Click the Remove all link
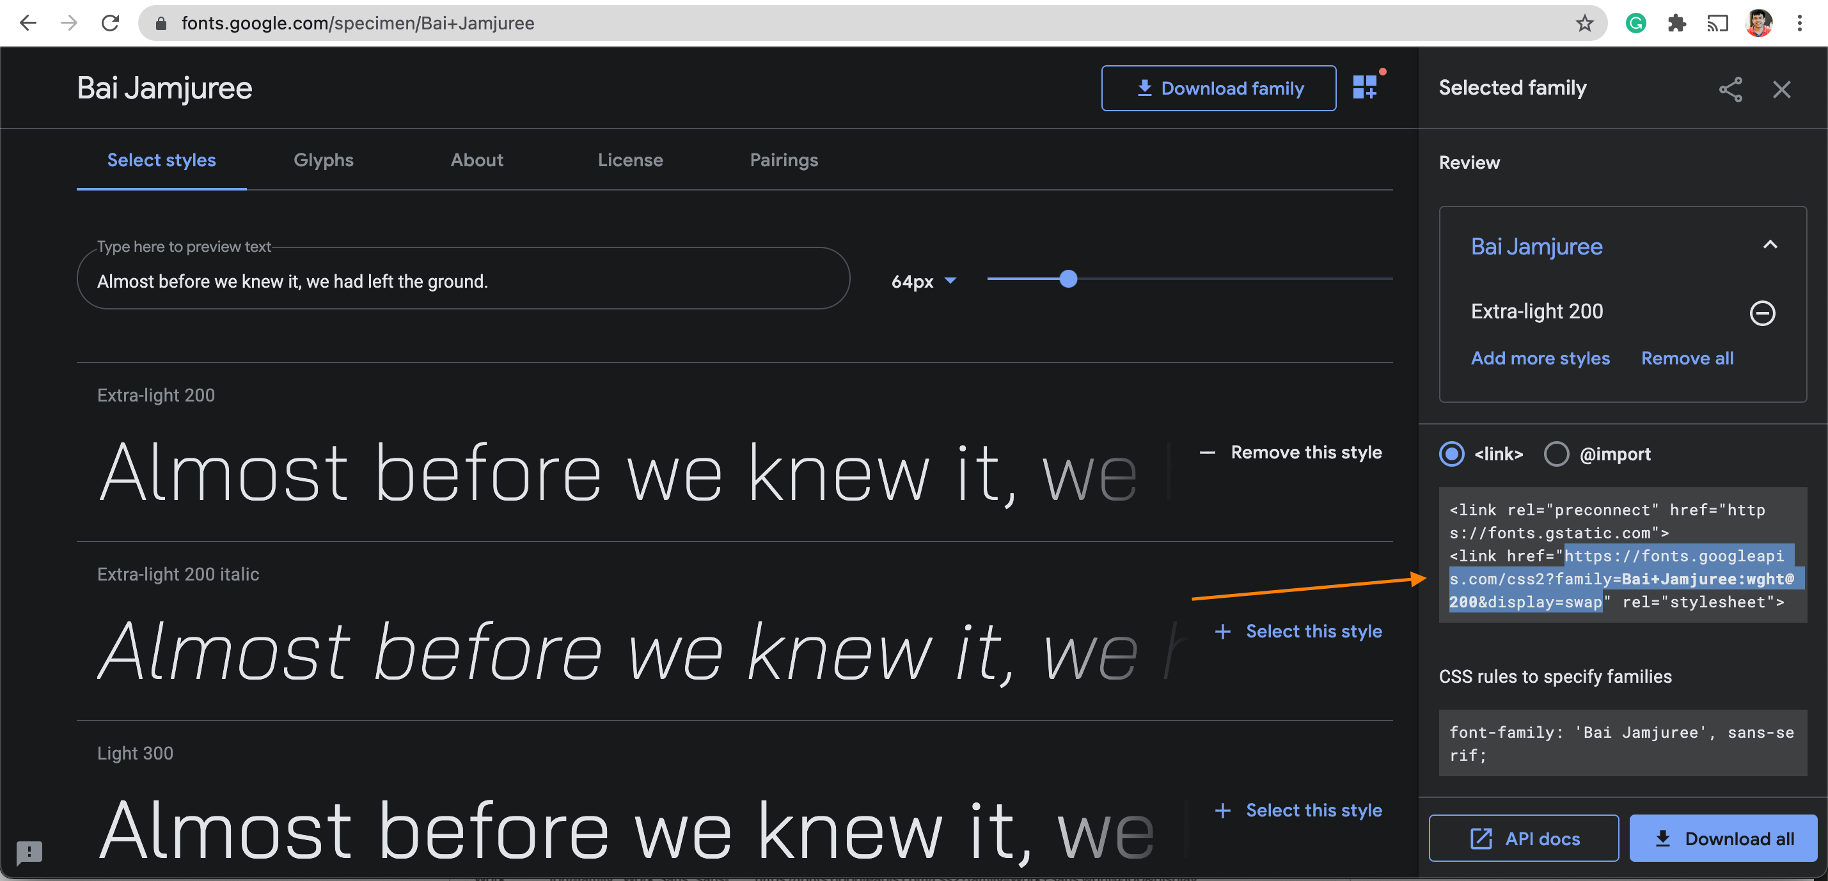 click(x=1687, y=358)
